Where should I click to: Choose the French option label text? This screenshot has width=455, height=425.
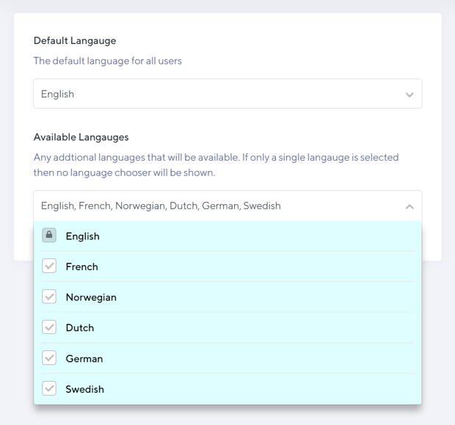point(81,267)
